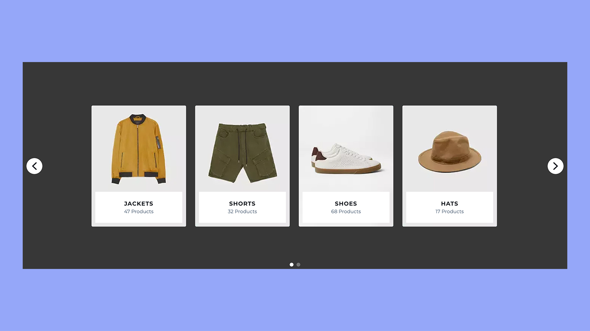This screenshot has width=590, height=331.
Task: Open the HATS category
Action: tap(449, 204)
